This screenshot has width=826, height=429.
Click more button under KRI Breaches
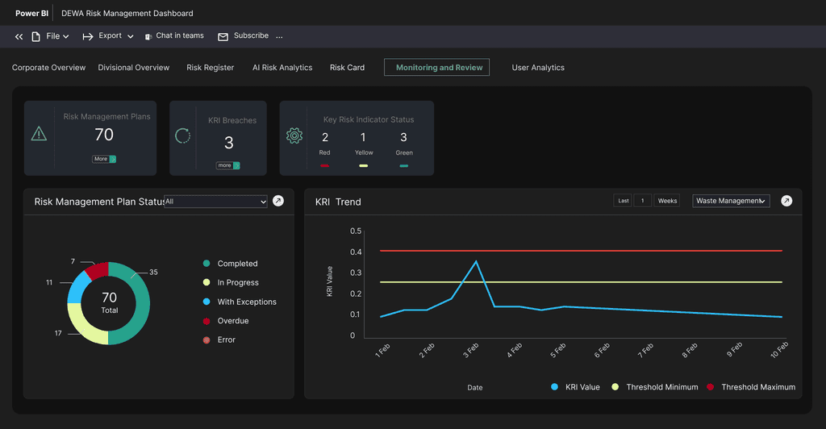click(228, 165)
